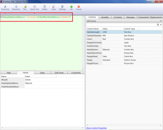Click the Show Control Properties link
Viewport: 163px width, 130px height.
coord(96,128)
